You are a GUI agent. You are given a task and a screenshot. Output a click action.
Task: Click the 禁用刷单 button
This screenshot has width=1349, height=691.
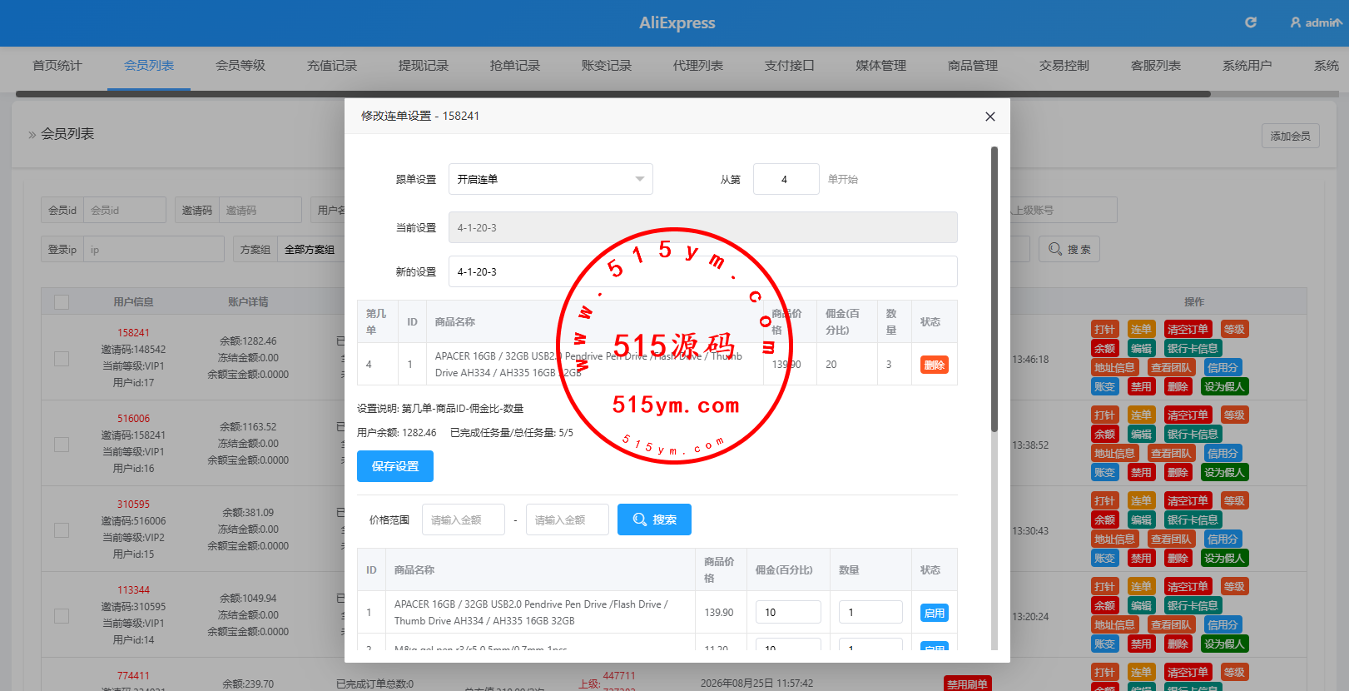point(967,684)
